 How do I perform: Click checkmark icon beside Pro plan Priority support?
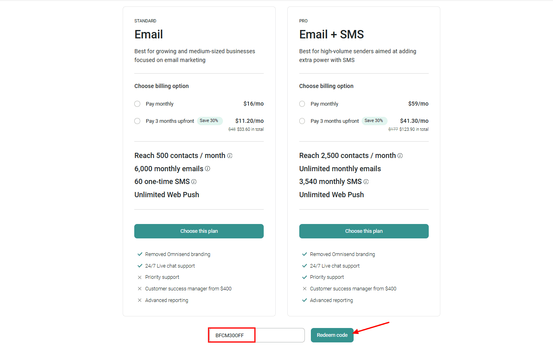[x=304, y=277]
